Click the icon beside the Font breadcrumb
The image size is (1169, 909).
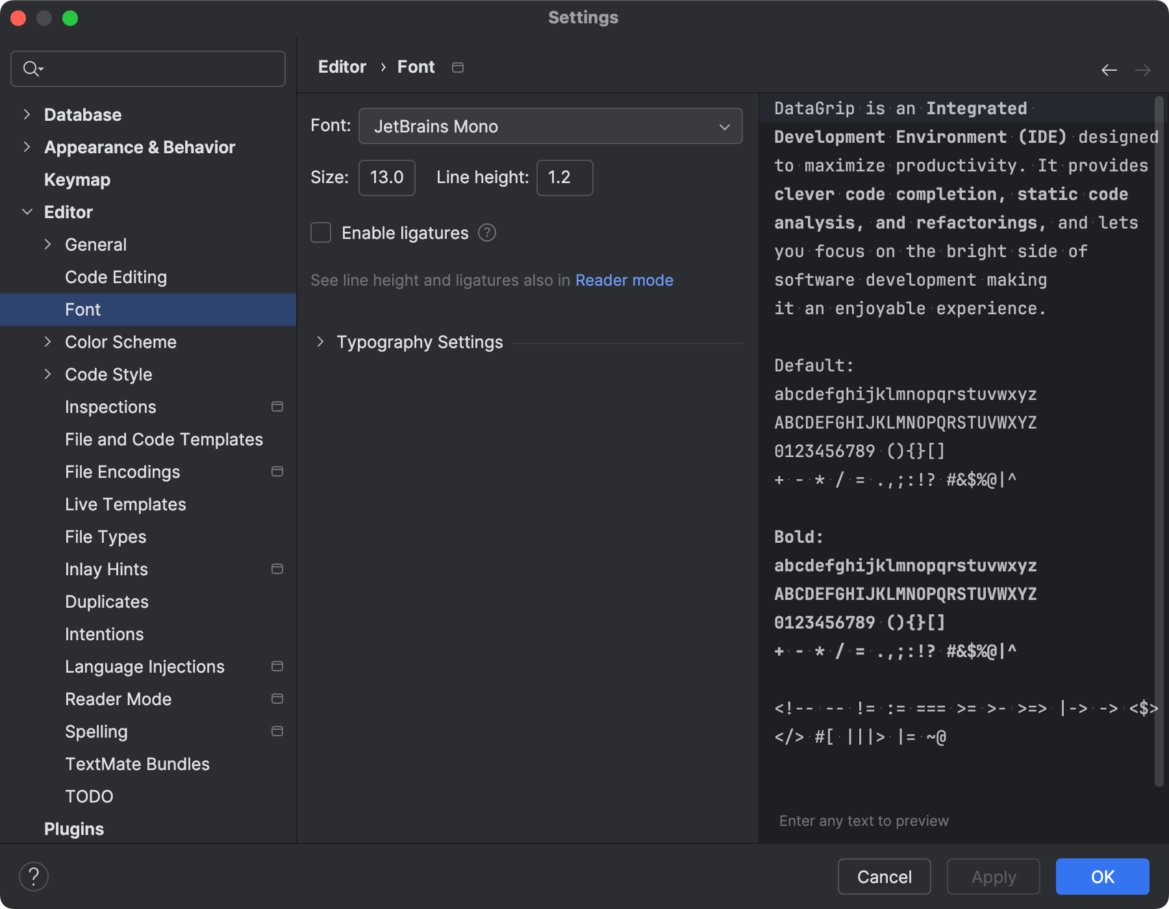pos(458,67)
